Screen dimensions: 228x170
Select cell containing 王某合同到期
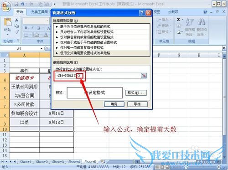coord(24,87)
